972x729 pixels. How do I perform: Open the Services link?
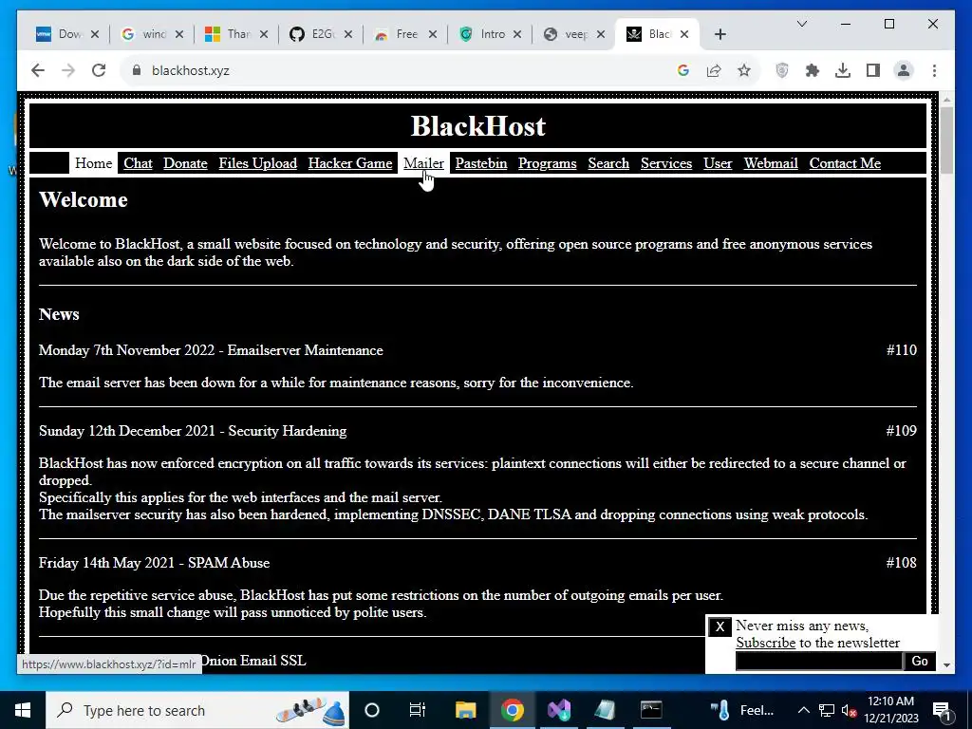click(666, 163)
